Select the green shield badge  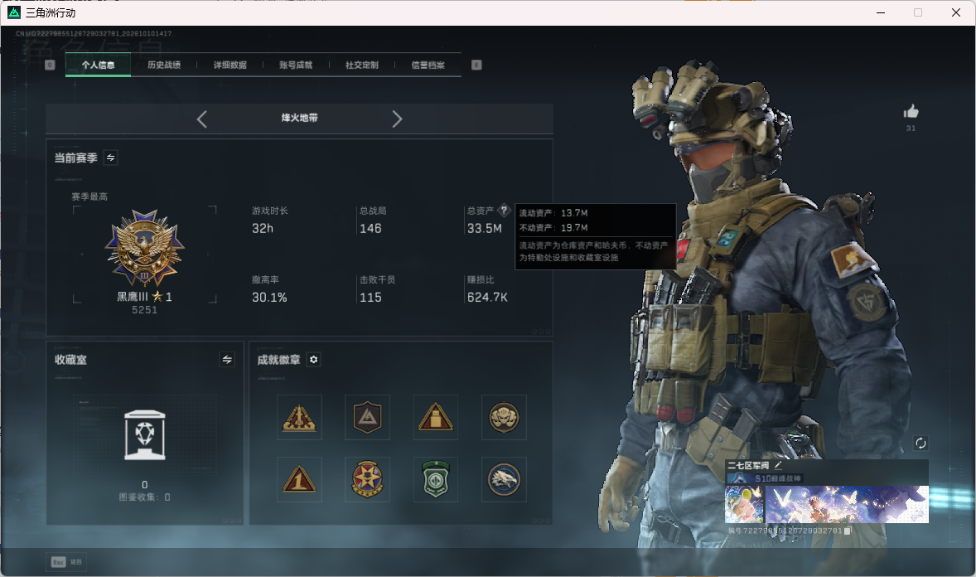click(x=436, y=480)
